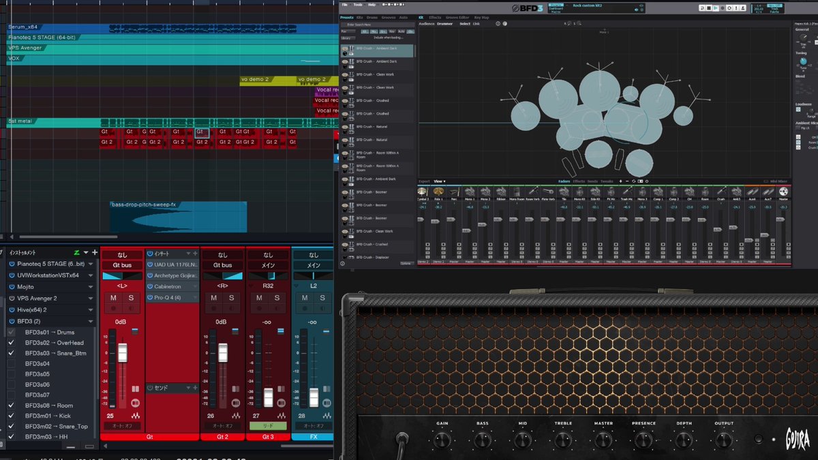Add insert effect with plus icon
This screenshot has width=818, height=460.
[195, 254]
